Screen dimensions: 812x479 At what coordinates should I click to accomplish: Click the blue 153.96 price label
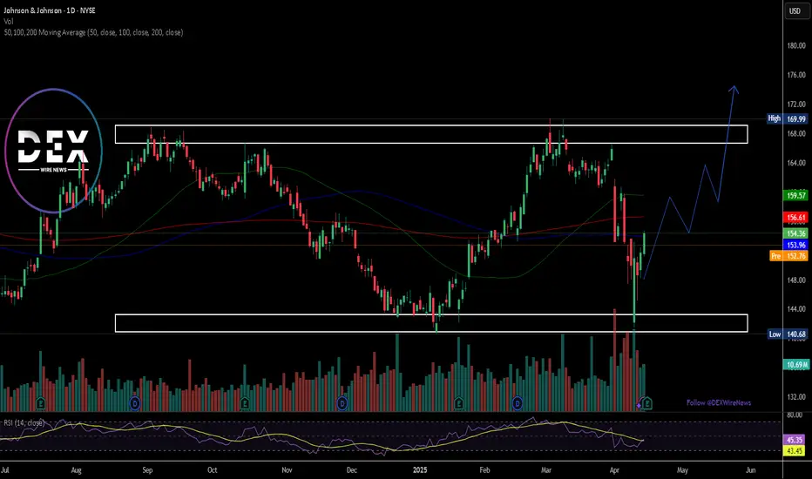click(x=796, y=245)
